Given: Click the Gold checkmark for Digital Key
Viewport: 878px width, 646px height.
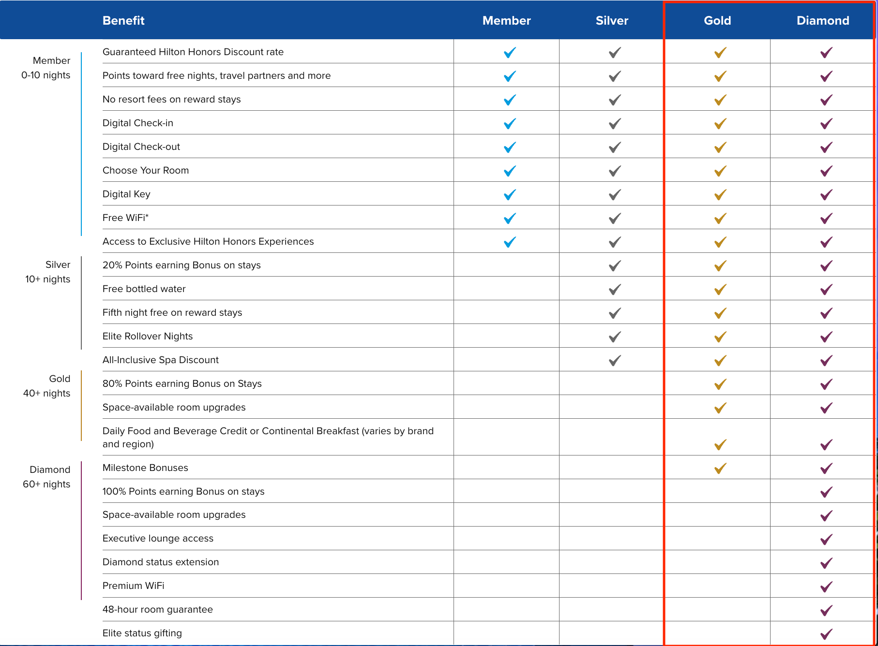Looking at the screenshot, I should coord(720,194).
